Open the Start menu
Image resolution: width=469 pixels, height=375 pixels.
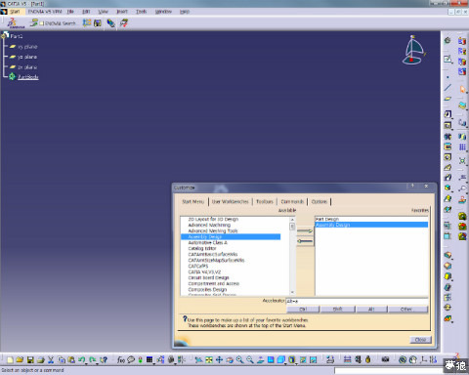(x=15, y=12)
